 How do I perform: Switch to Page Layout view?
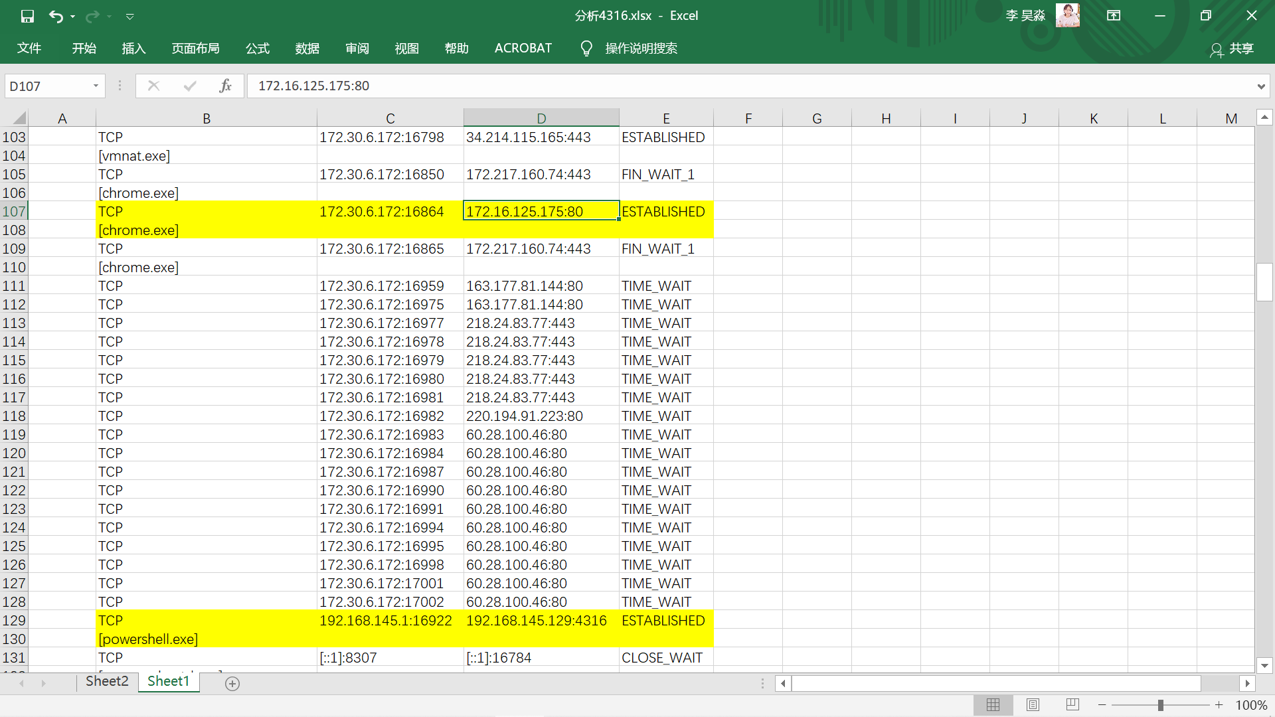pos(1033,705)
